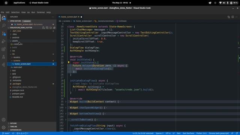Open the Extensions view

[3, 49]
